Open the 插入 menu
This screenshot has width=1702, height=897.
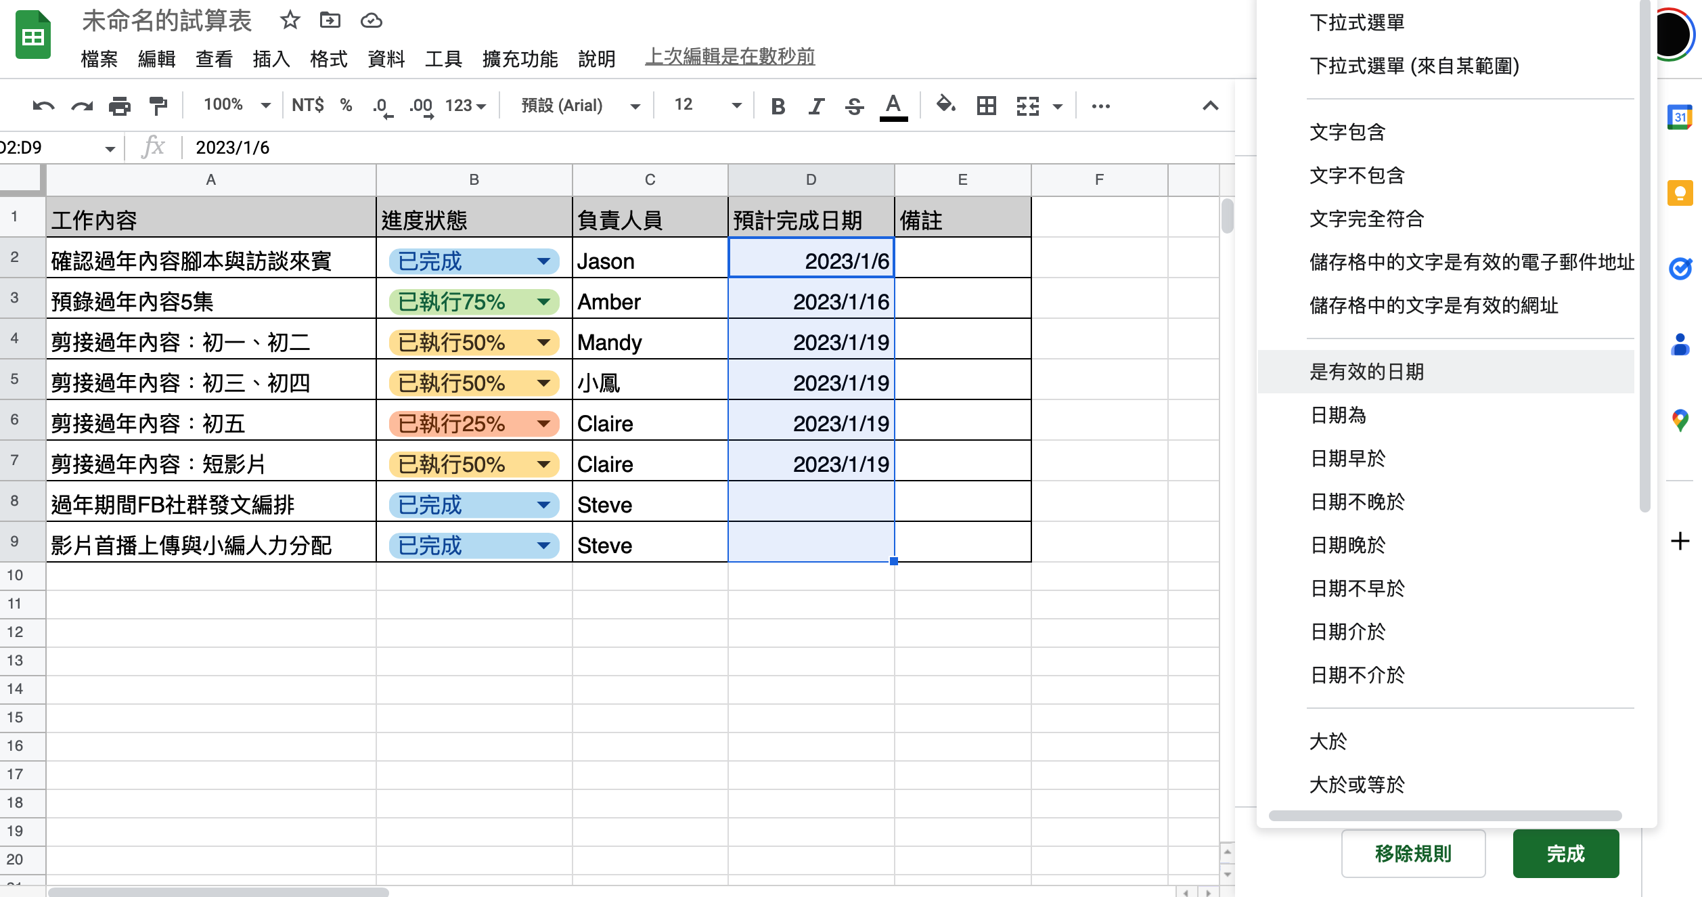270,60
